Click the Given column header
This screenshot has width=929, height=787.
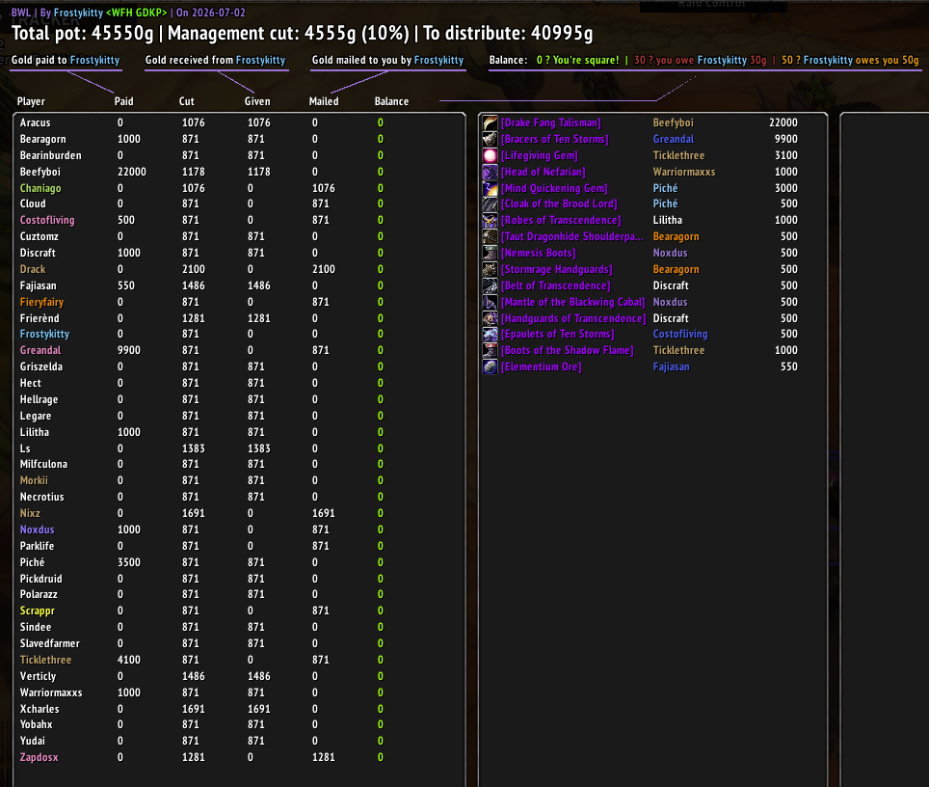point(257,101)
